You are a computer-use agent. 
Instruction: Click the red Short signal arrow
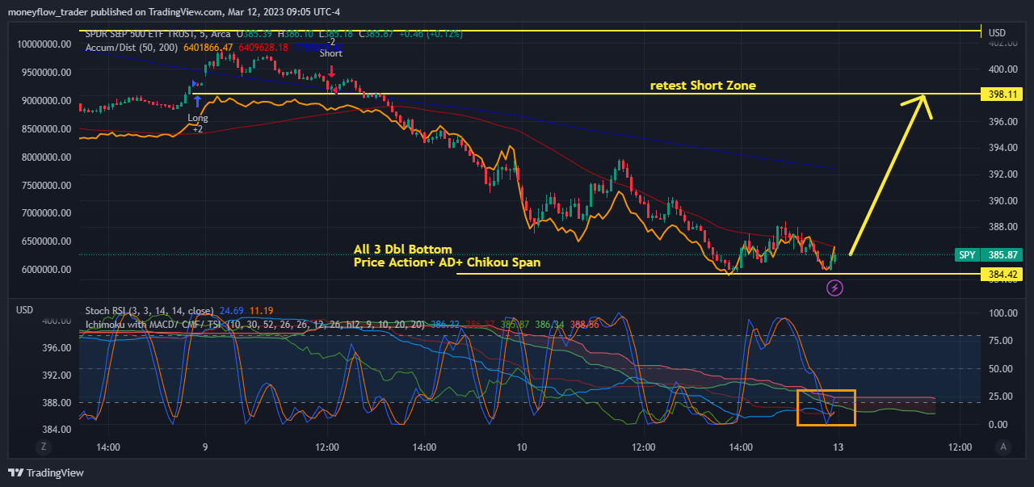[x=332, y=72]
